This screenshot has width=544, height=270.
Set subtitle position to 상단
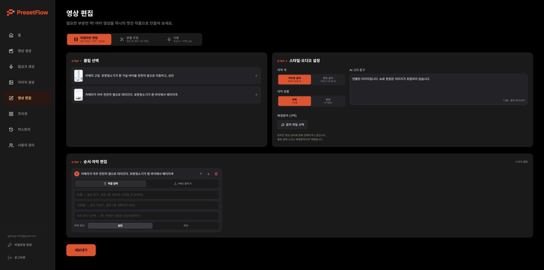(x=120, y=226)
